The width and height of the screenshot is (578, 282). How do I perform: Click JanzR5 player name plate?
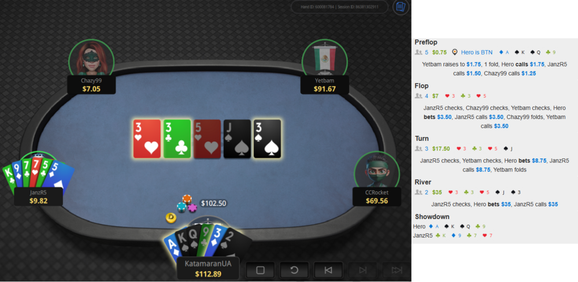coord(38,196)
